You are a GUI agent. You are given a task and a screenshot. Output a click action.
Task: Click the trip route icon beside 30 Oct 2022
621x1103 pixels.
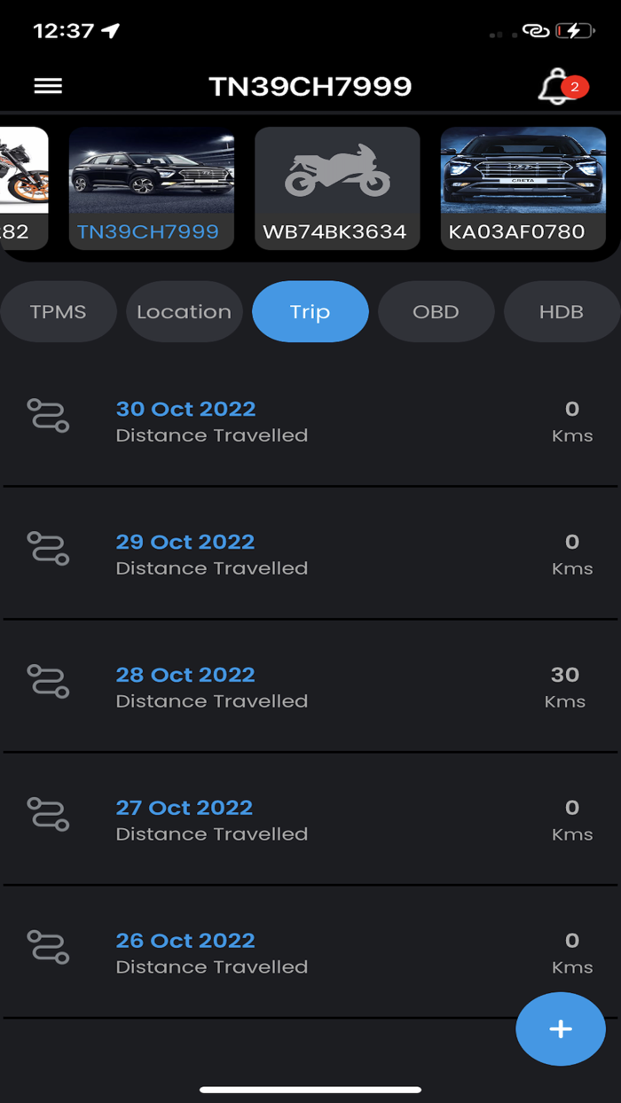48,415
